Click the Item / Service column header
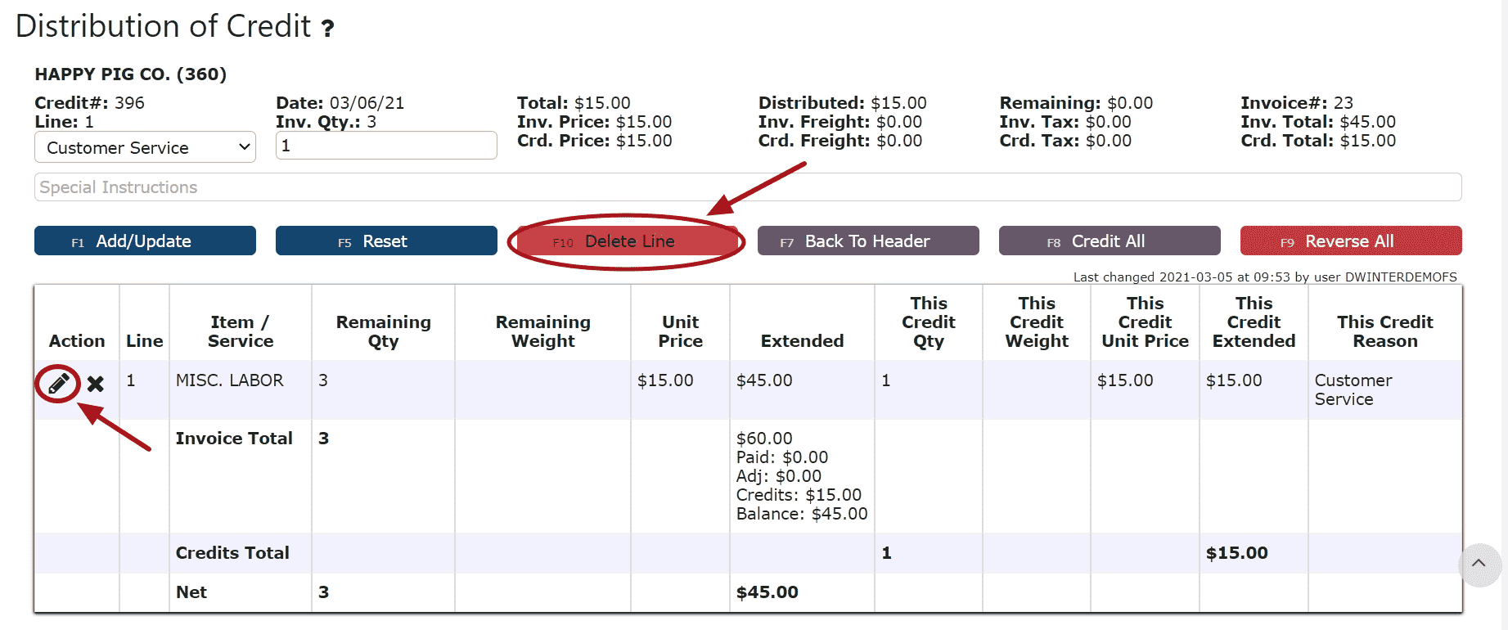1508x630 pixels. pos(240,331)
